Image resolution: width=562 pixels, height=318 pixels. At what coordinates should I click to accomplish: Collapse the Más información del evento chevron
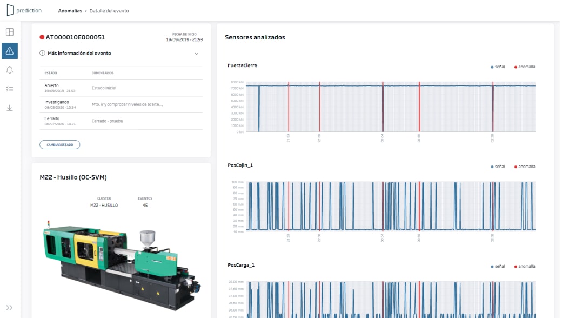(x=197, y=54)
